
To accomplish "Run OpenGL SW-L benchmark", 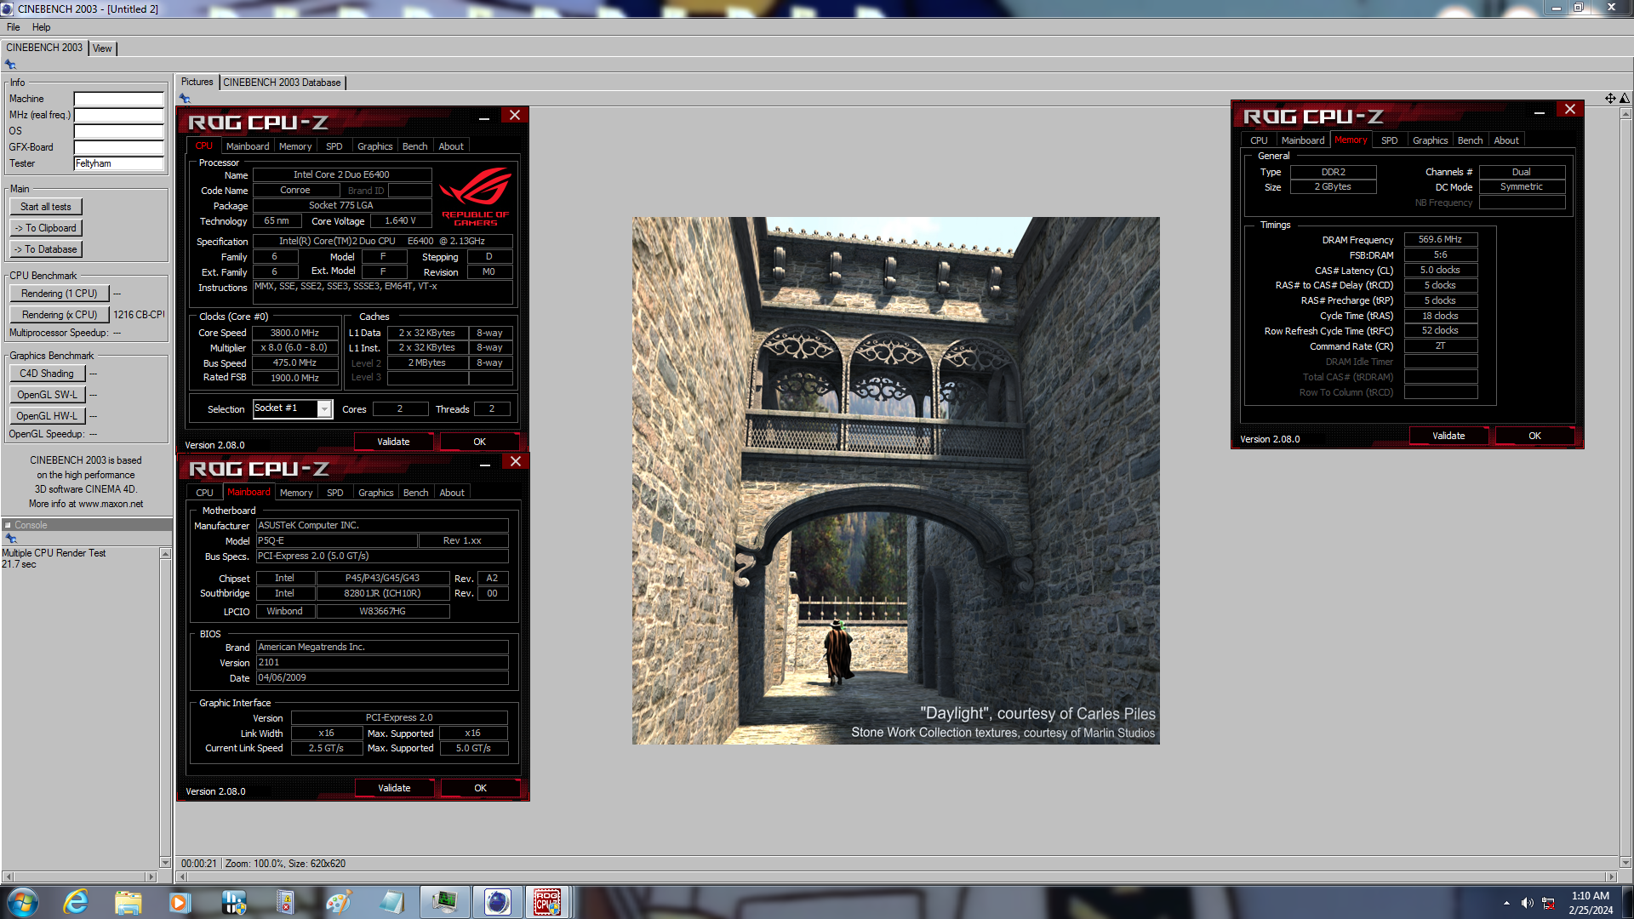I will point(47,395).
